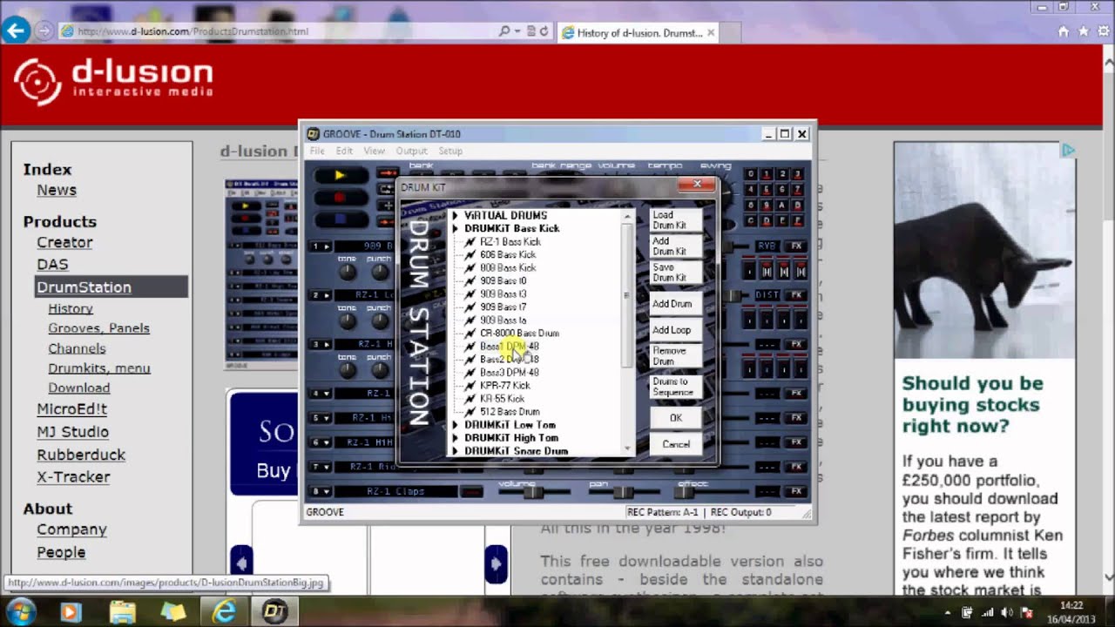Click the 512 Bass Drum icon

[470, 411]
